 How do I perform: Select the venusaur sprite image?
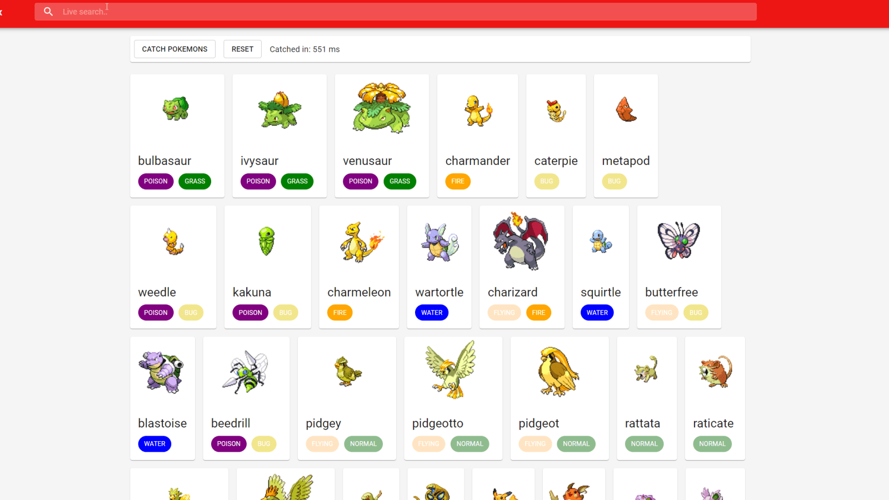(382, 108)
